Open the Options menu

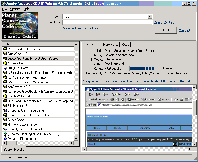15,9
